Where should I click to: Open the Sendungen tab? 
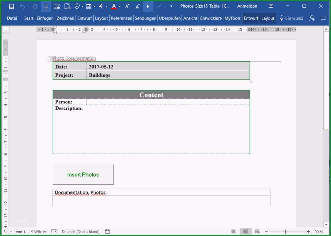pyautogui.click(x=146, y=18)
